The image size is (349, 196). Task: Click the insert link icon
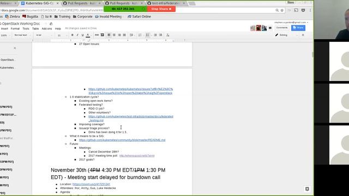(x=97, y=35)
